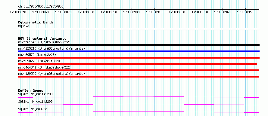Click the magenta line for NM_001142298
This screenshot has width=268, height=116.
[x=139, y=97]
